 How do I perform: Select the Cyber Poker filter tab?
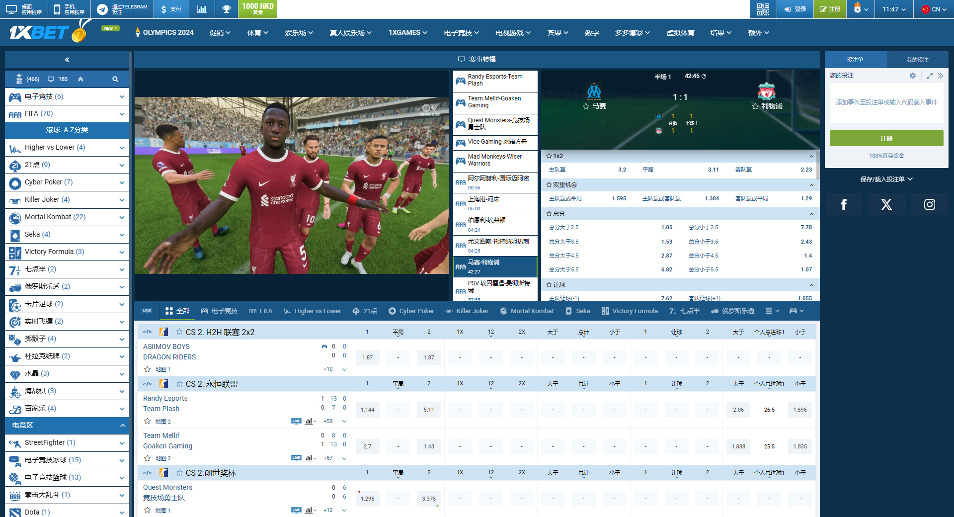click(x=411, y=311)
